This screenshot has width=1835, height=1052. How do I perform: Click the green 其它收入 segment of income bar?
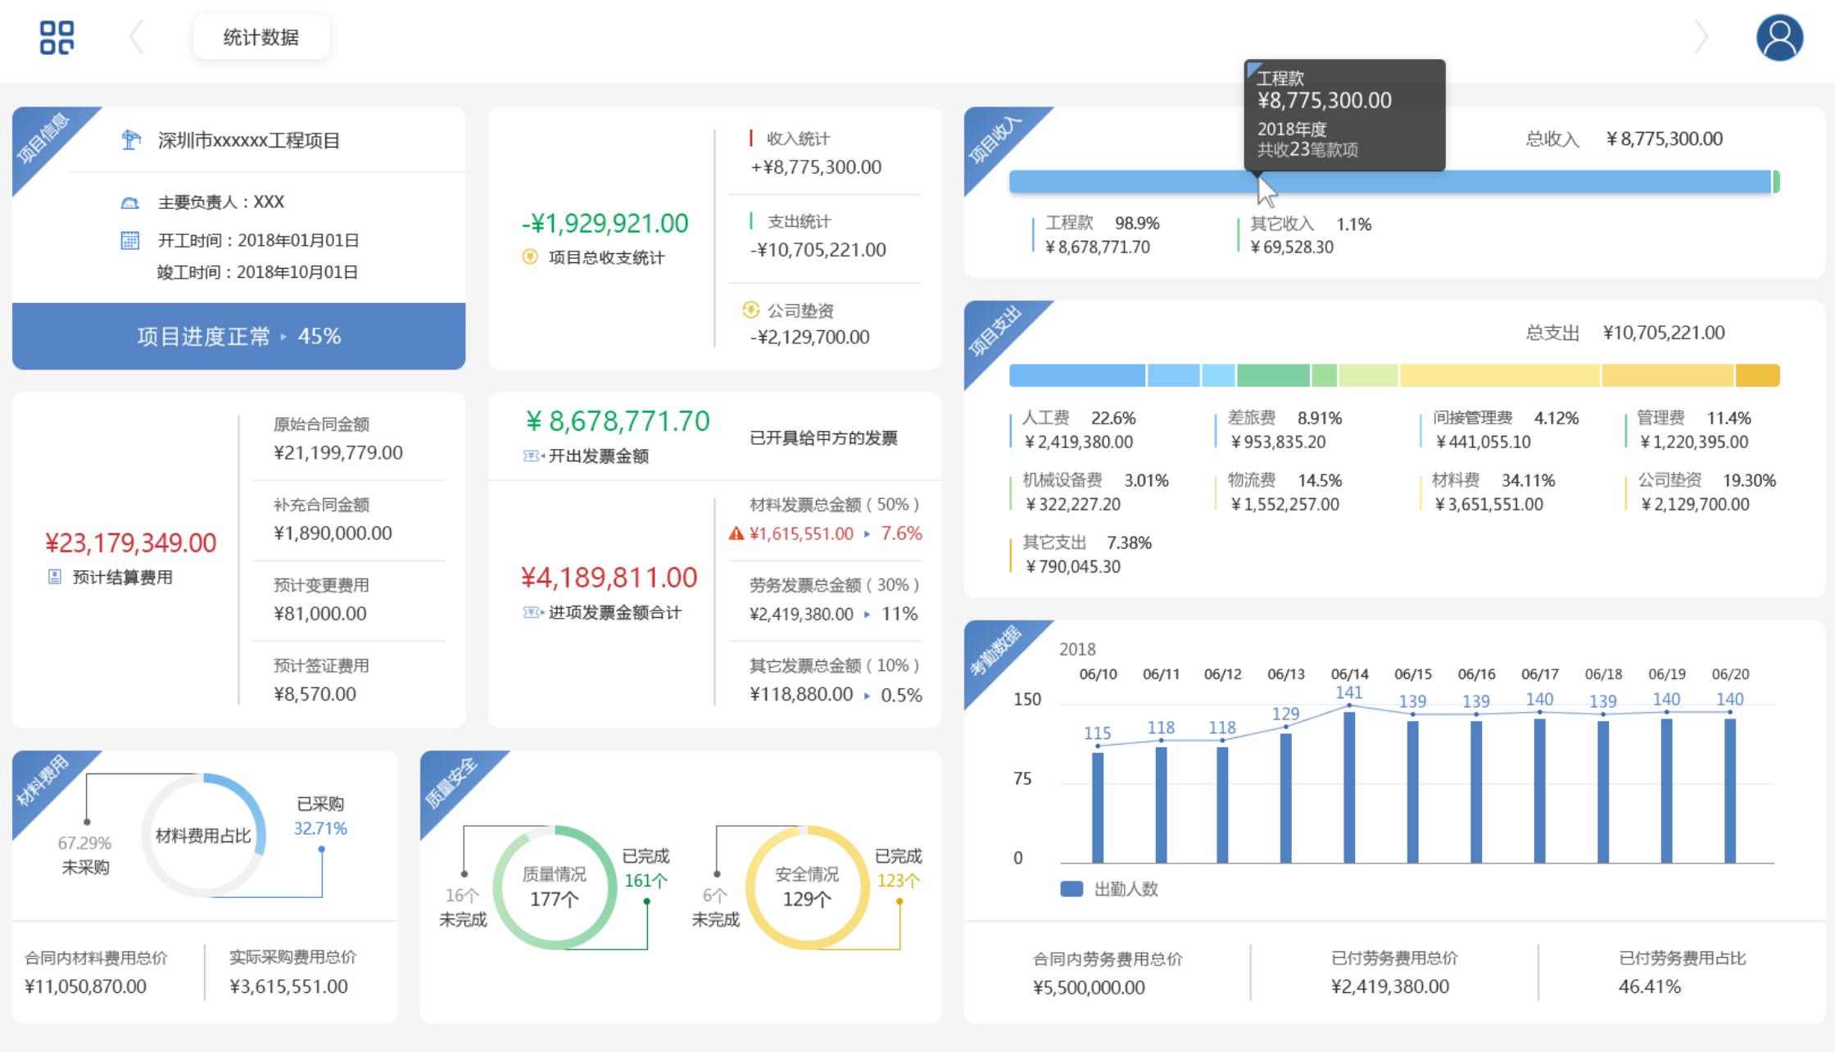[1776, 181]
